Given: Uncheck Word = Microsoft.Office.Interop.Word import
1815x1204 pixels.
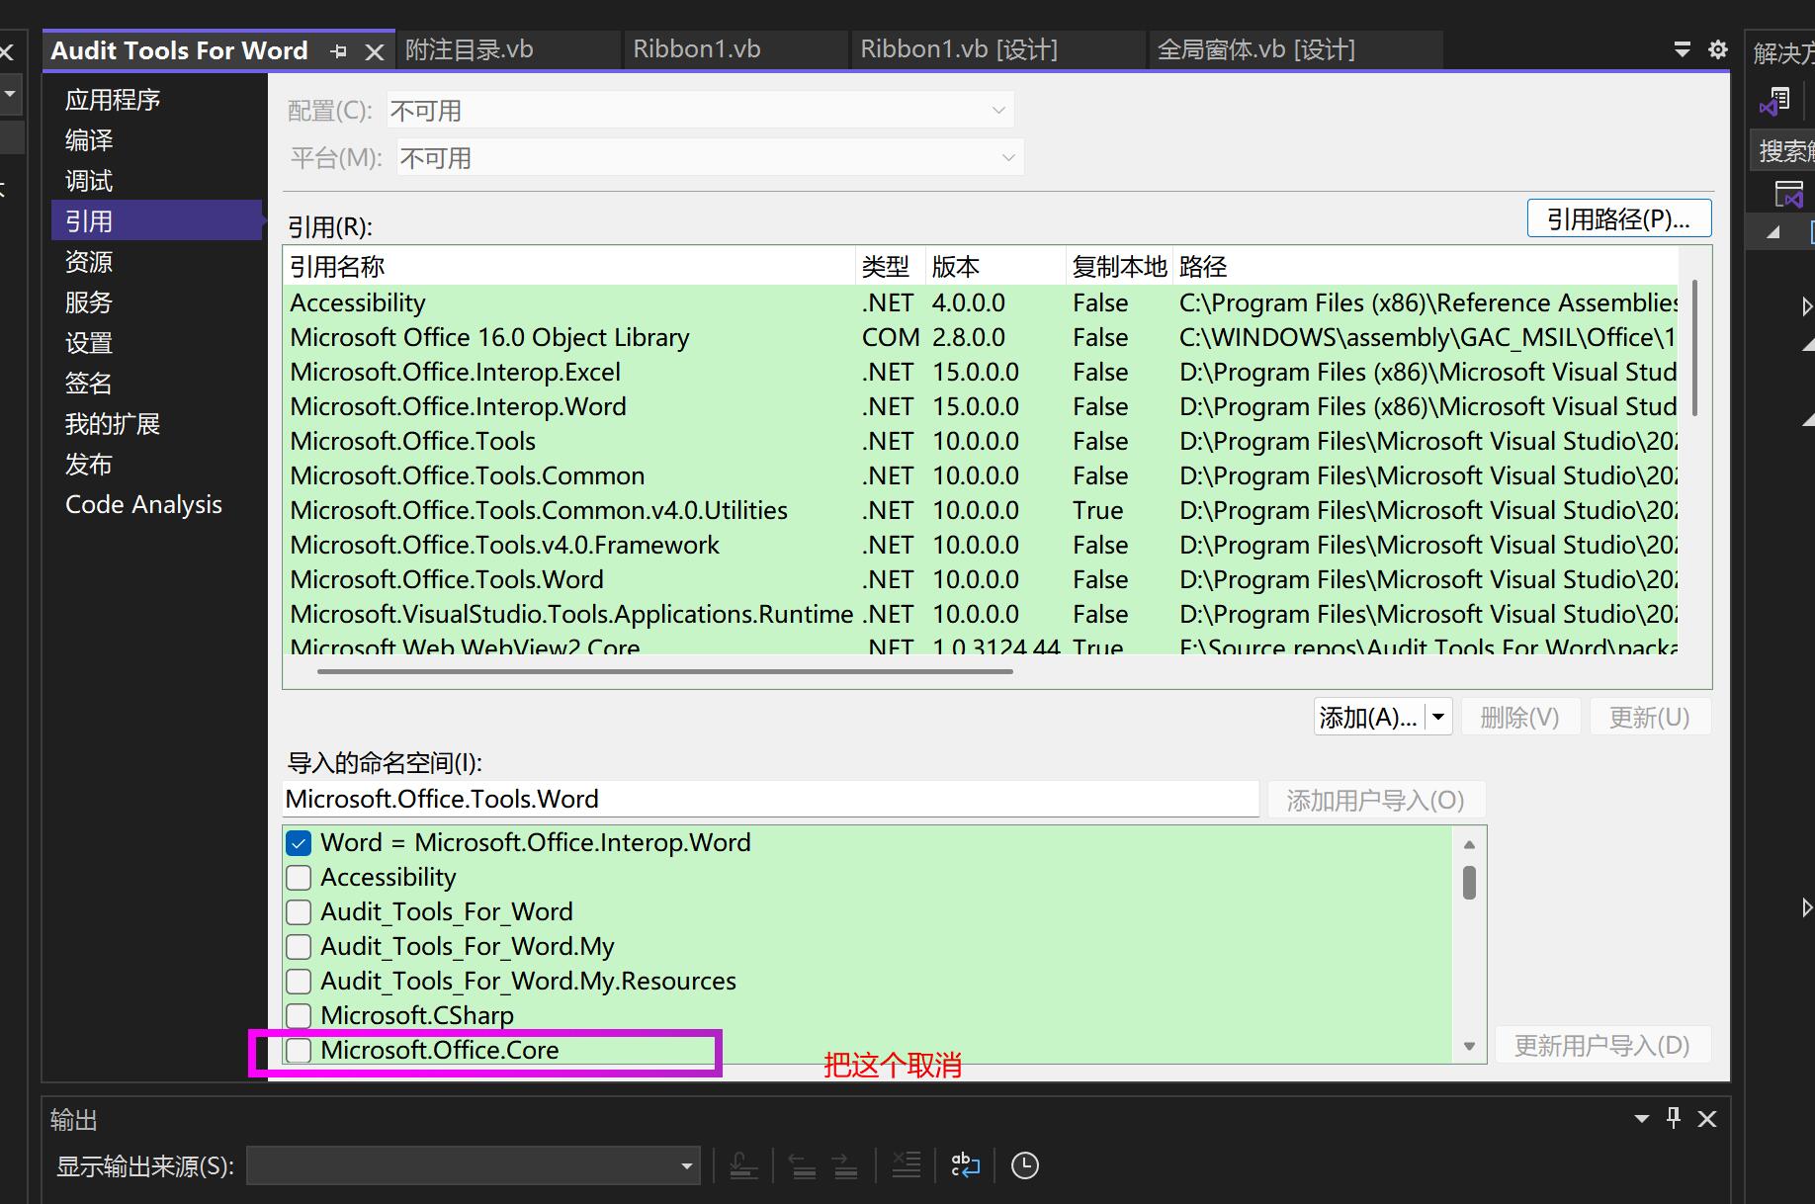Looking at the screenshot, I should (299, 843).
